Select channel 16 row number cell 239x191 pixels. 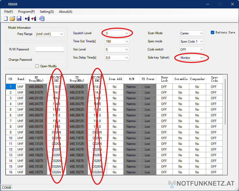pos(11,172)
